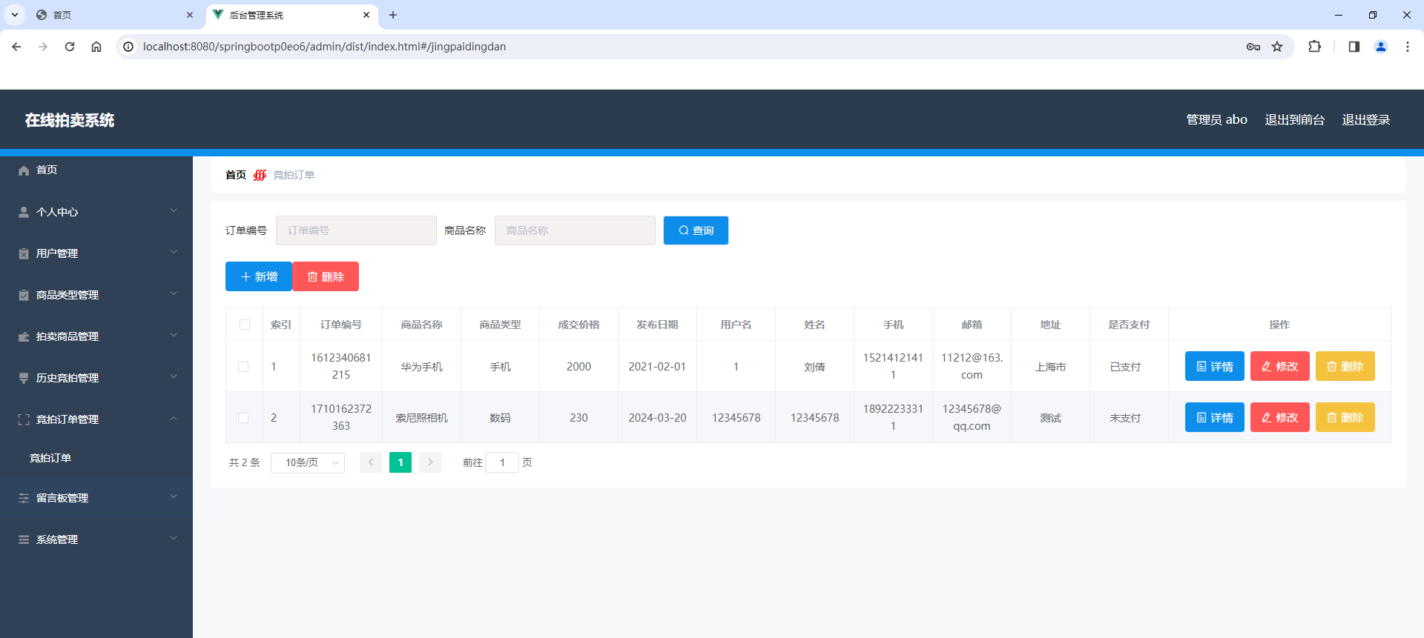Open the browser home page icon
This screenshot has width=1424, height=638.
click(x=96, y=47)
